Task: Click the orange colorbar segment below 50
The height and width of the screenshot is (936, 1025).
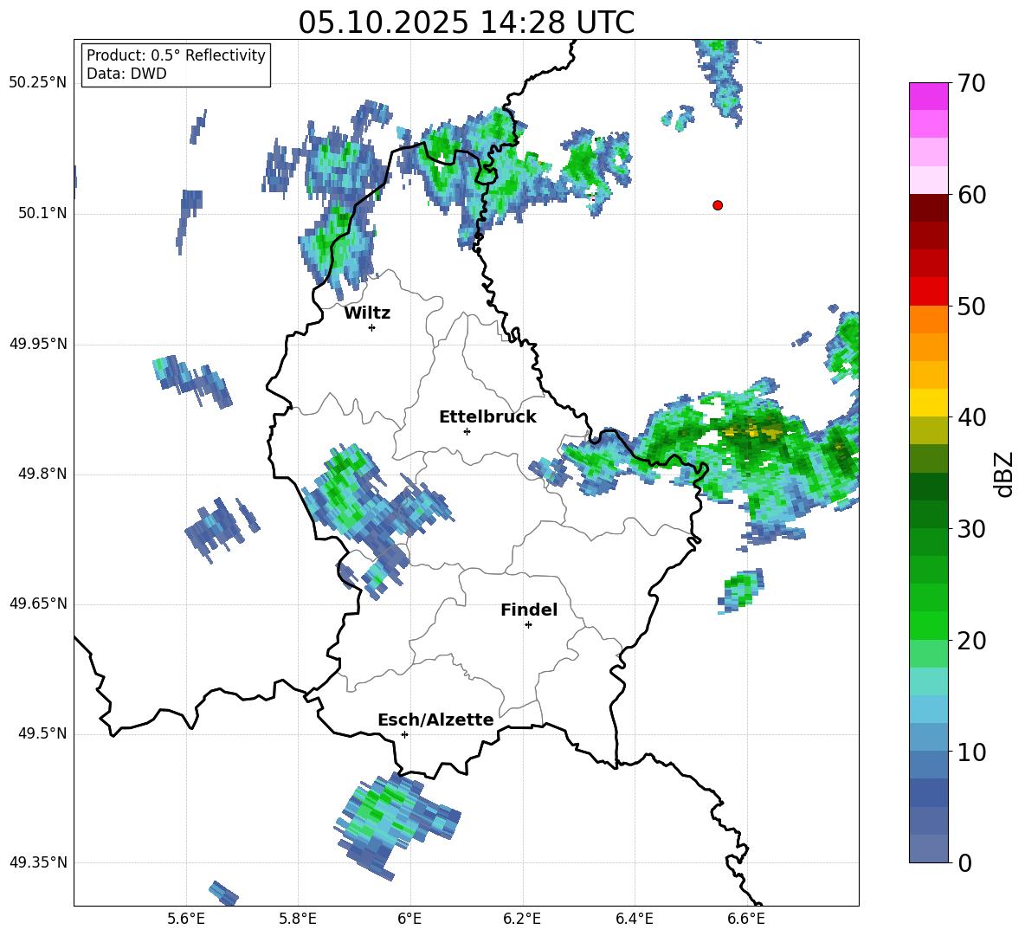Action: (928, 320)
